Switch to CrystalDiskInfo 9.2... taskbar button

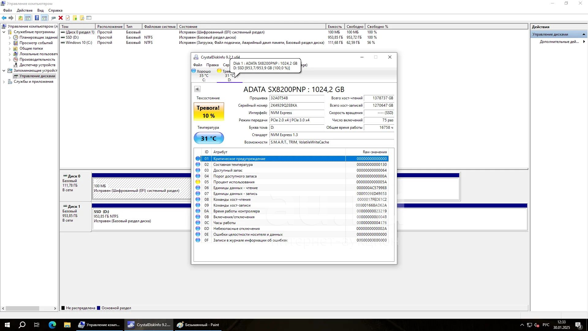pos(149,325)
